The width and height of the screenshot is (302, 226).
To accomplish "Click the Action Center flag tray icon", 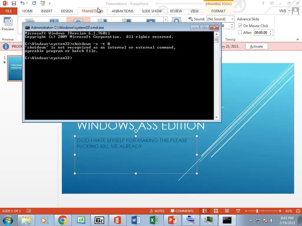I will [265, 220].
